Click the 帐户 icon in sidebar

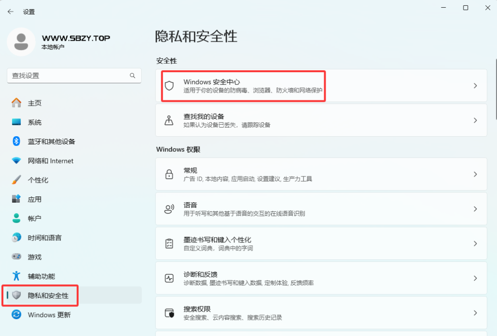(16, 218)
